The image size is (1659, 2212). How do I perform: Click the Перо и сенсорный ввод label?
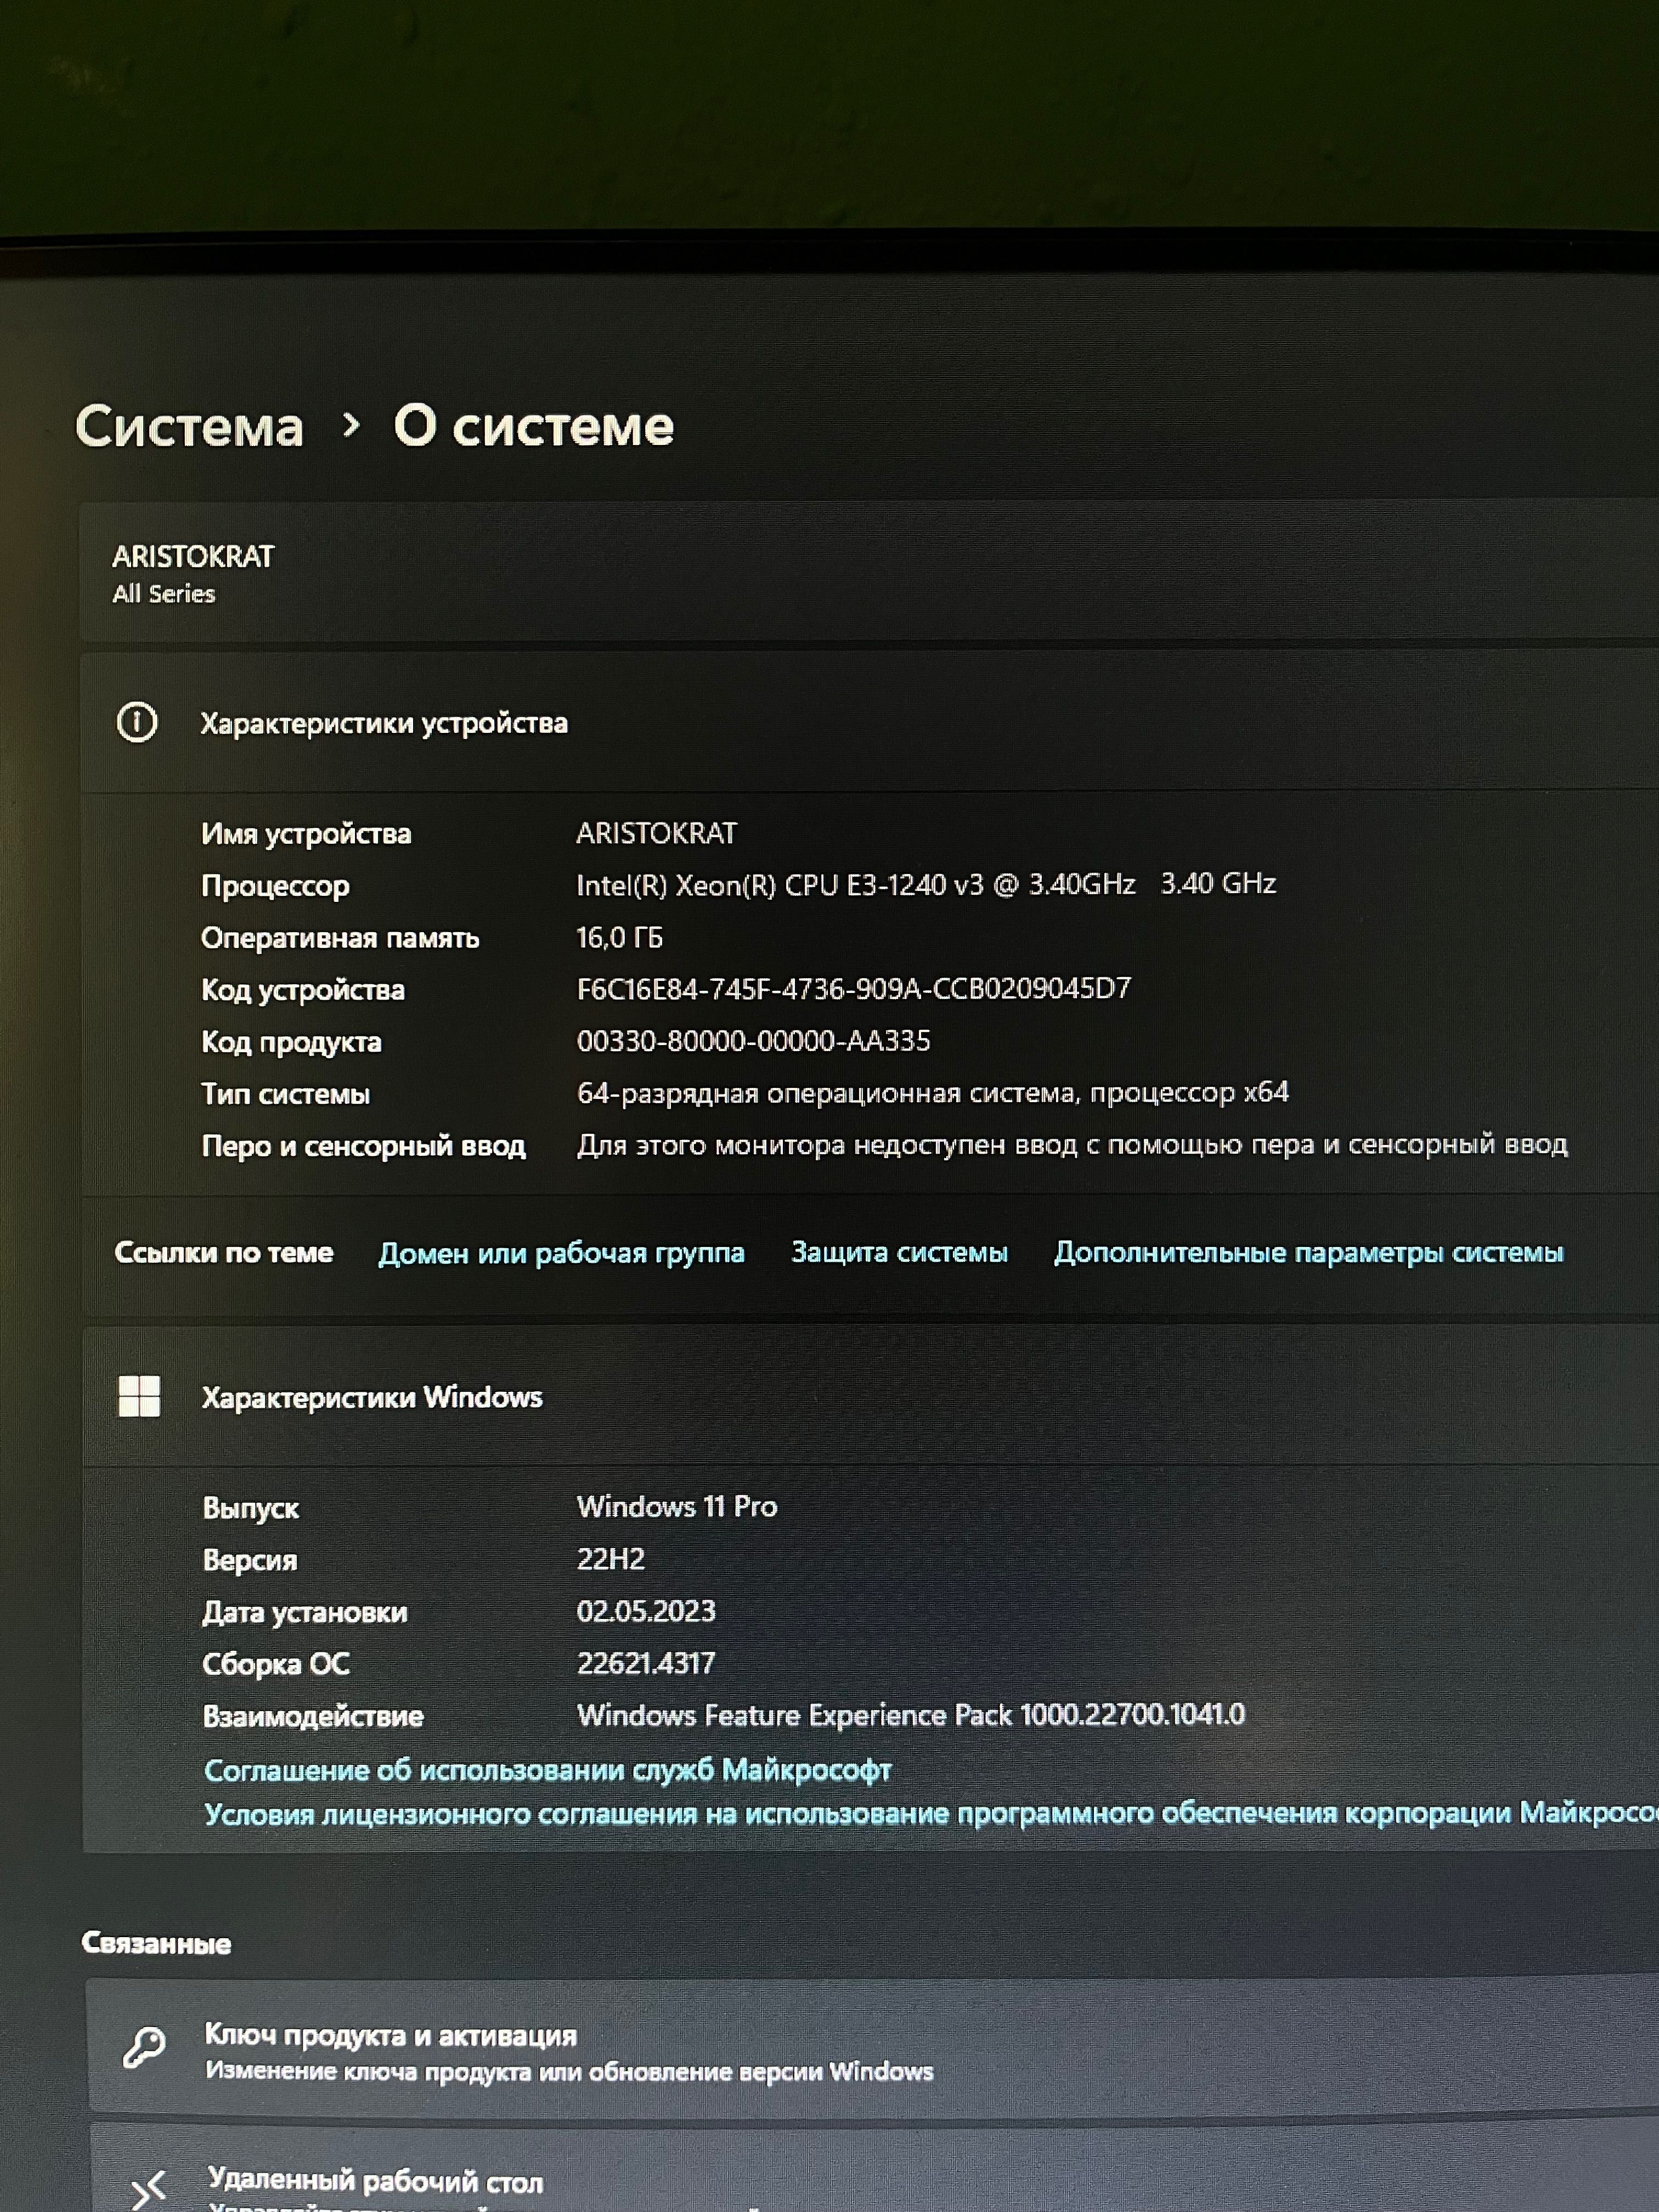point(363,1146)
